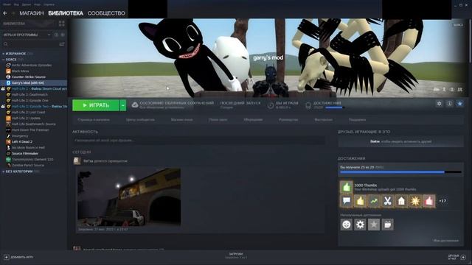Click the Left 4 Dead 2 game icon

(8, 141)
